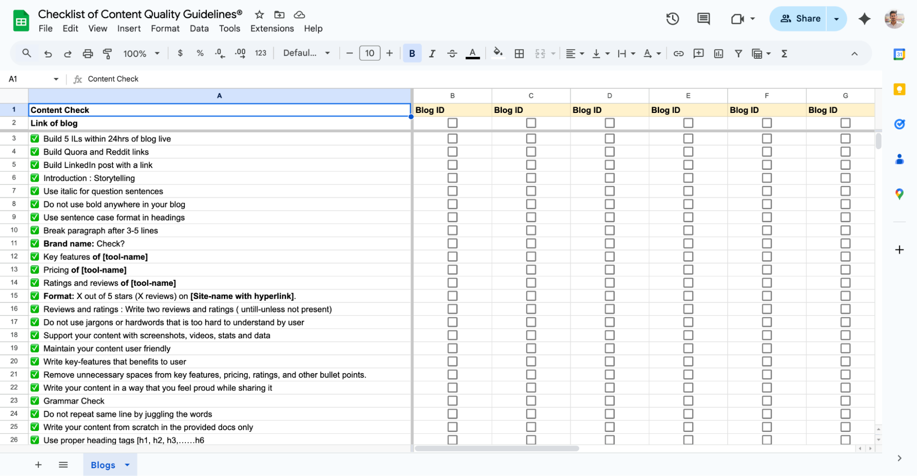
Task: Check column E box for Brand name: Check? row
Action: tap(688, 243)
